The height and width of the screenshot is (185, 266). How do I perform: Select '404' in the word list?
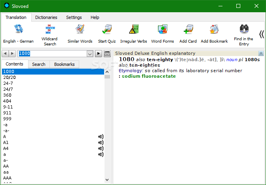[53, 101]
